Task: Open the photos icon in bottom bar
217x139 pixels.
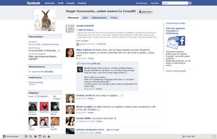Action: [31, 136]
